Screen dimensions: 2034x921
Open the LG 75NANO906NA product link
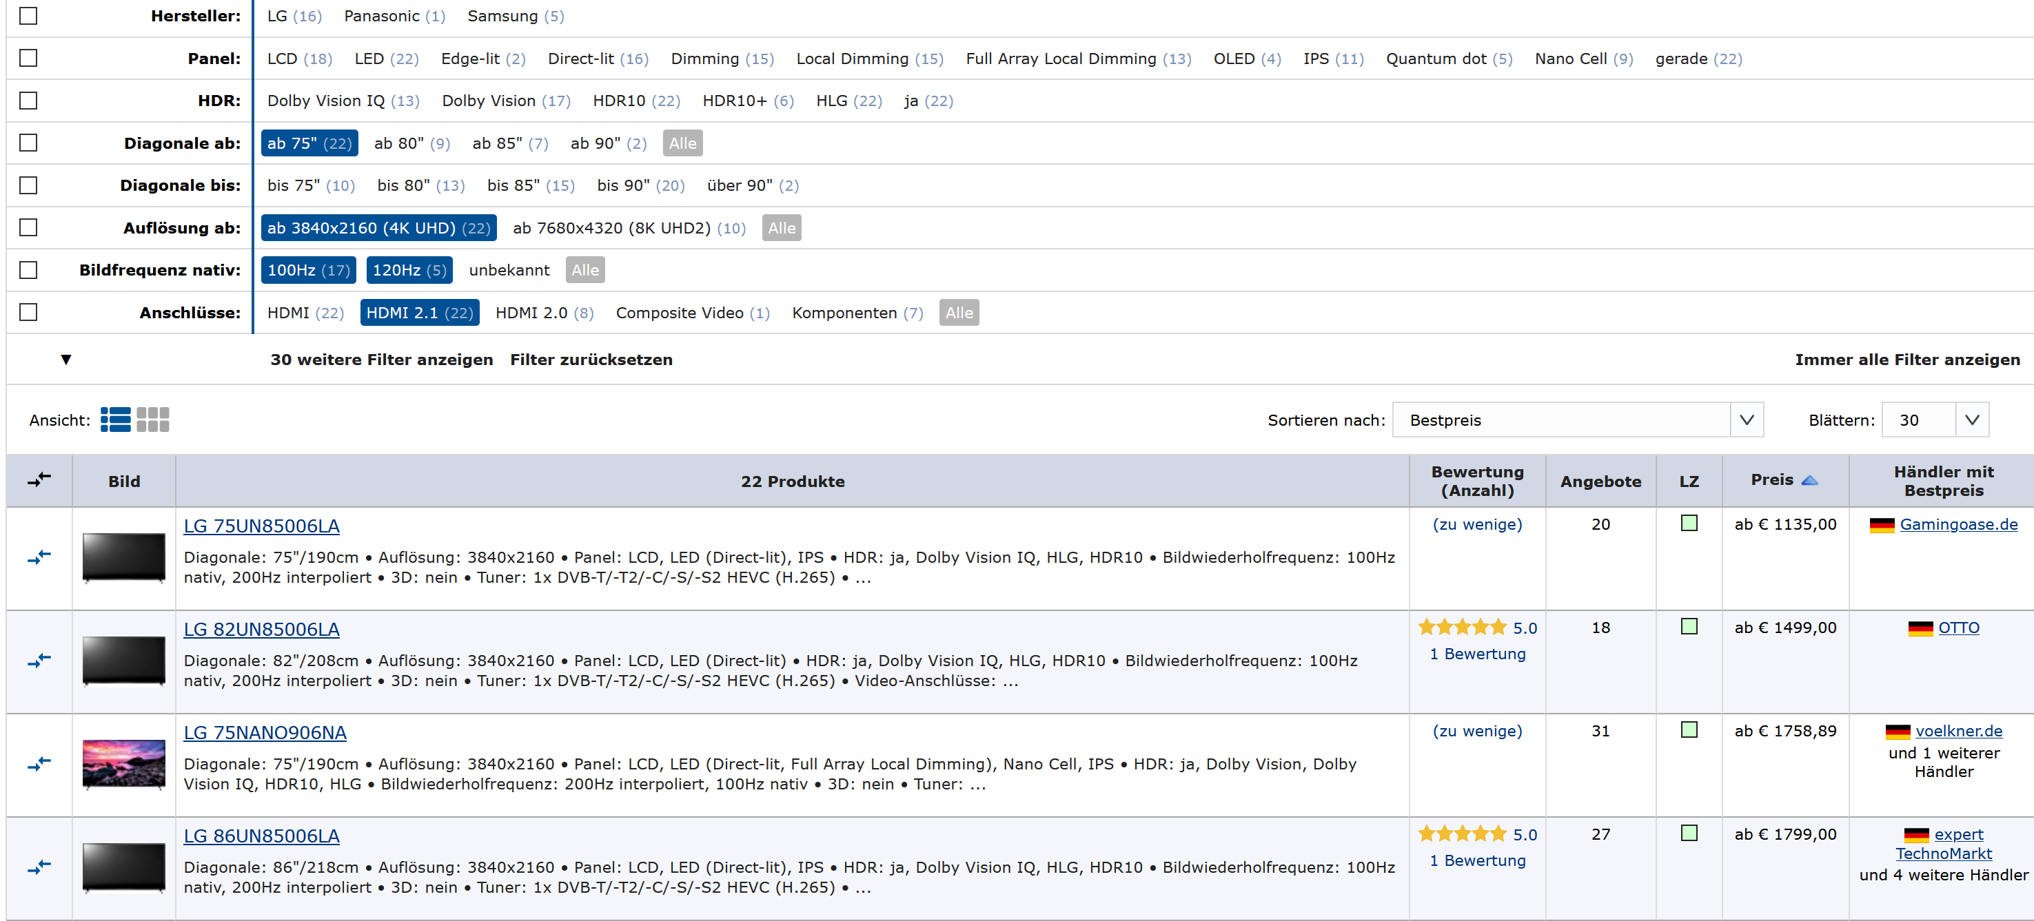[x=265, y=732]
